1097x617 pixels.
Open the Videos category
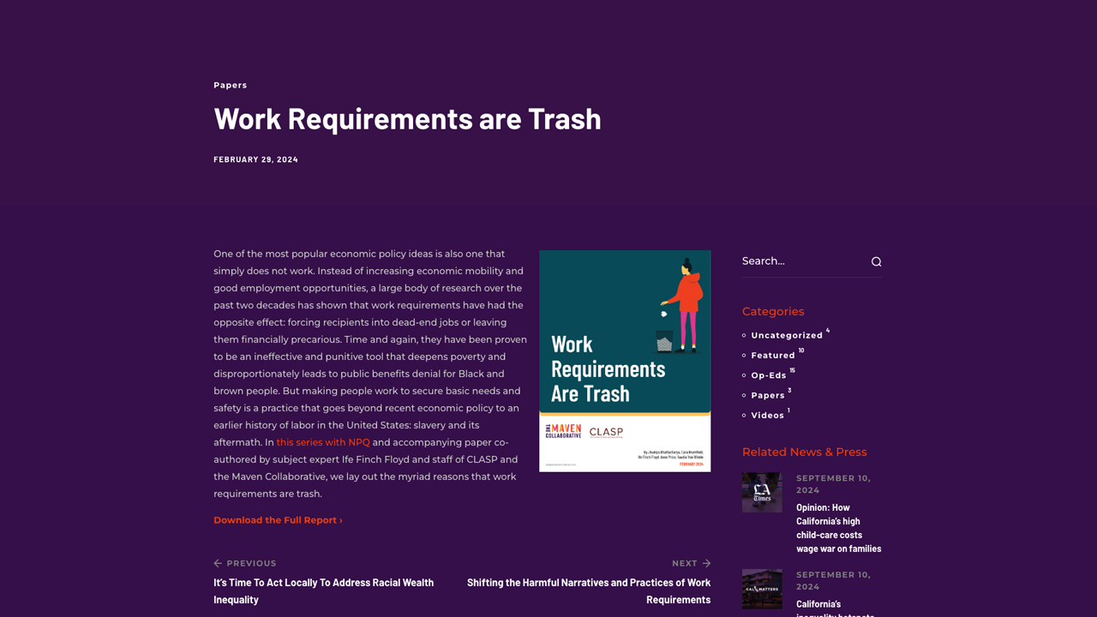point(767,415)
